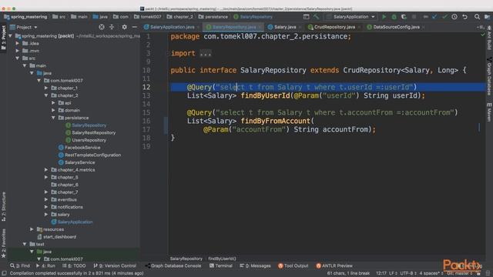The width and height of the screenshot is (493, 277).
Task: Start debugging with the bug icon
Action: [394, 17]
